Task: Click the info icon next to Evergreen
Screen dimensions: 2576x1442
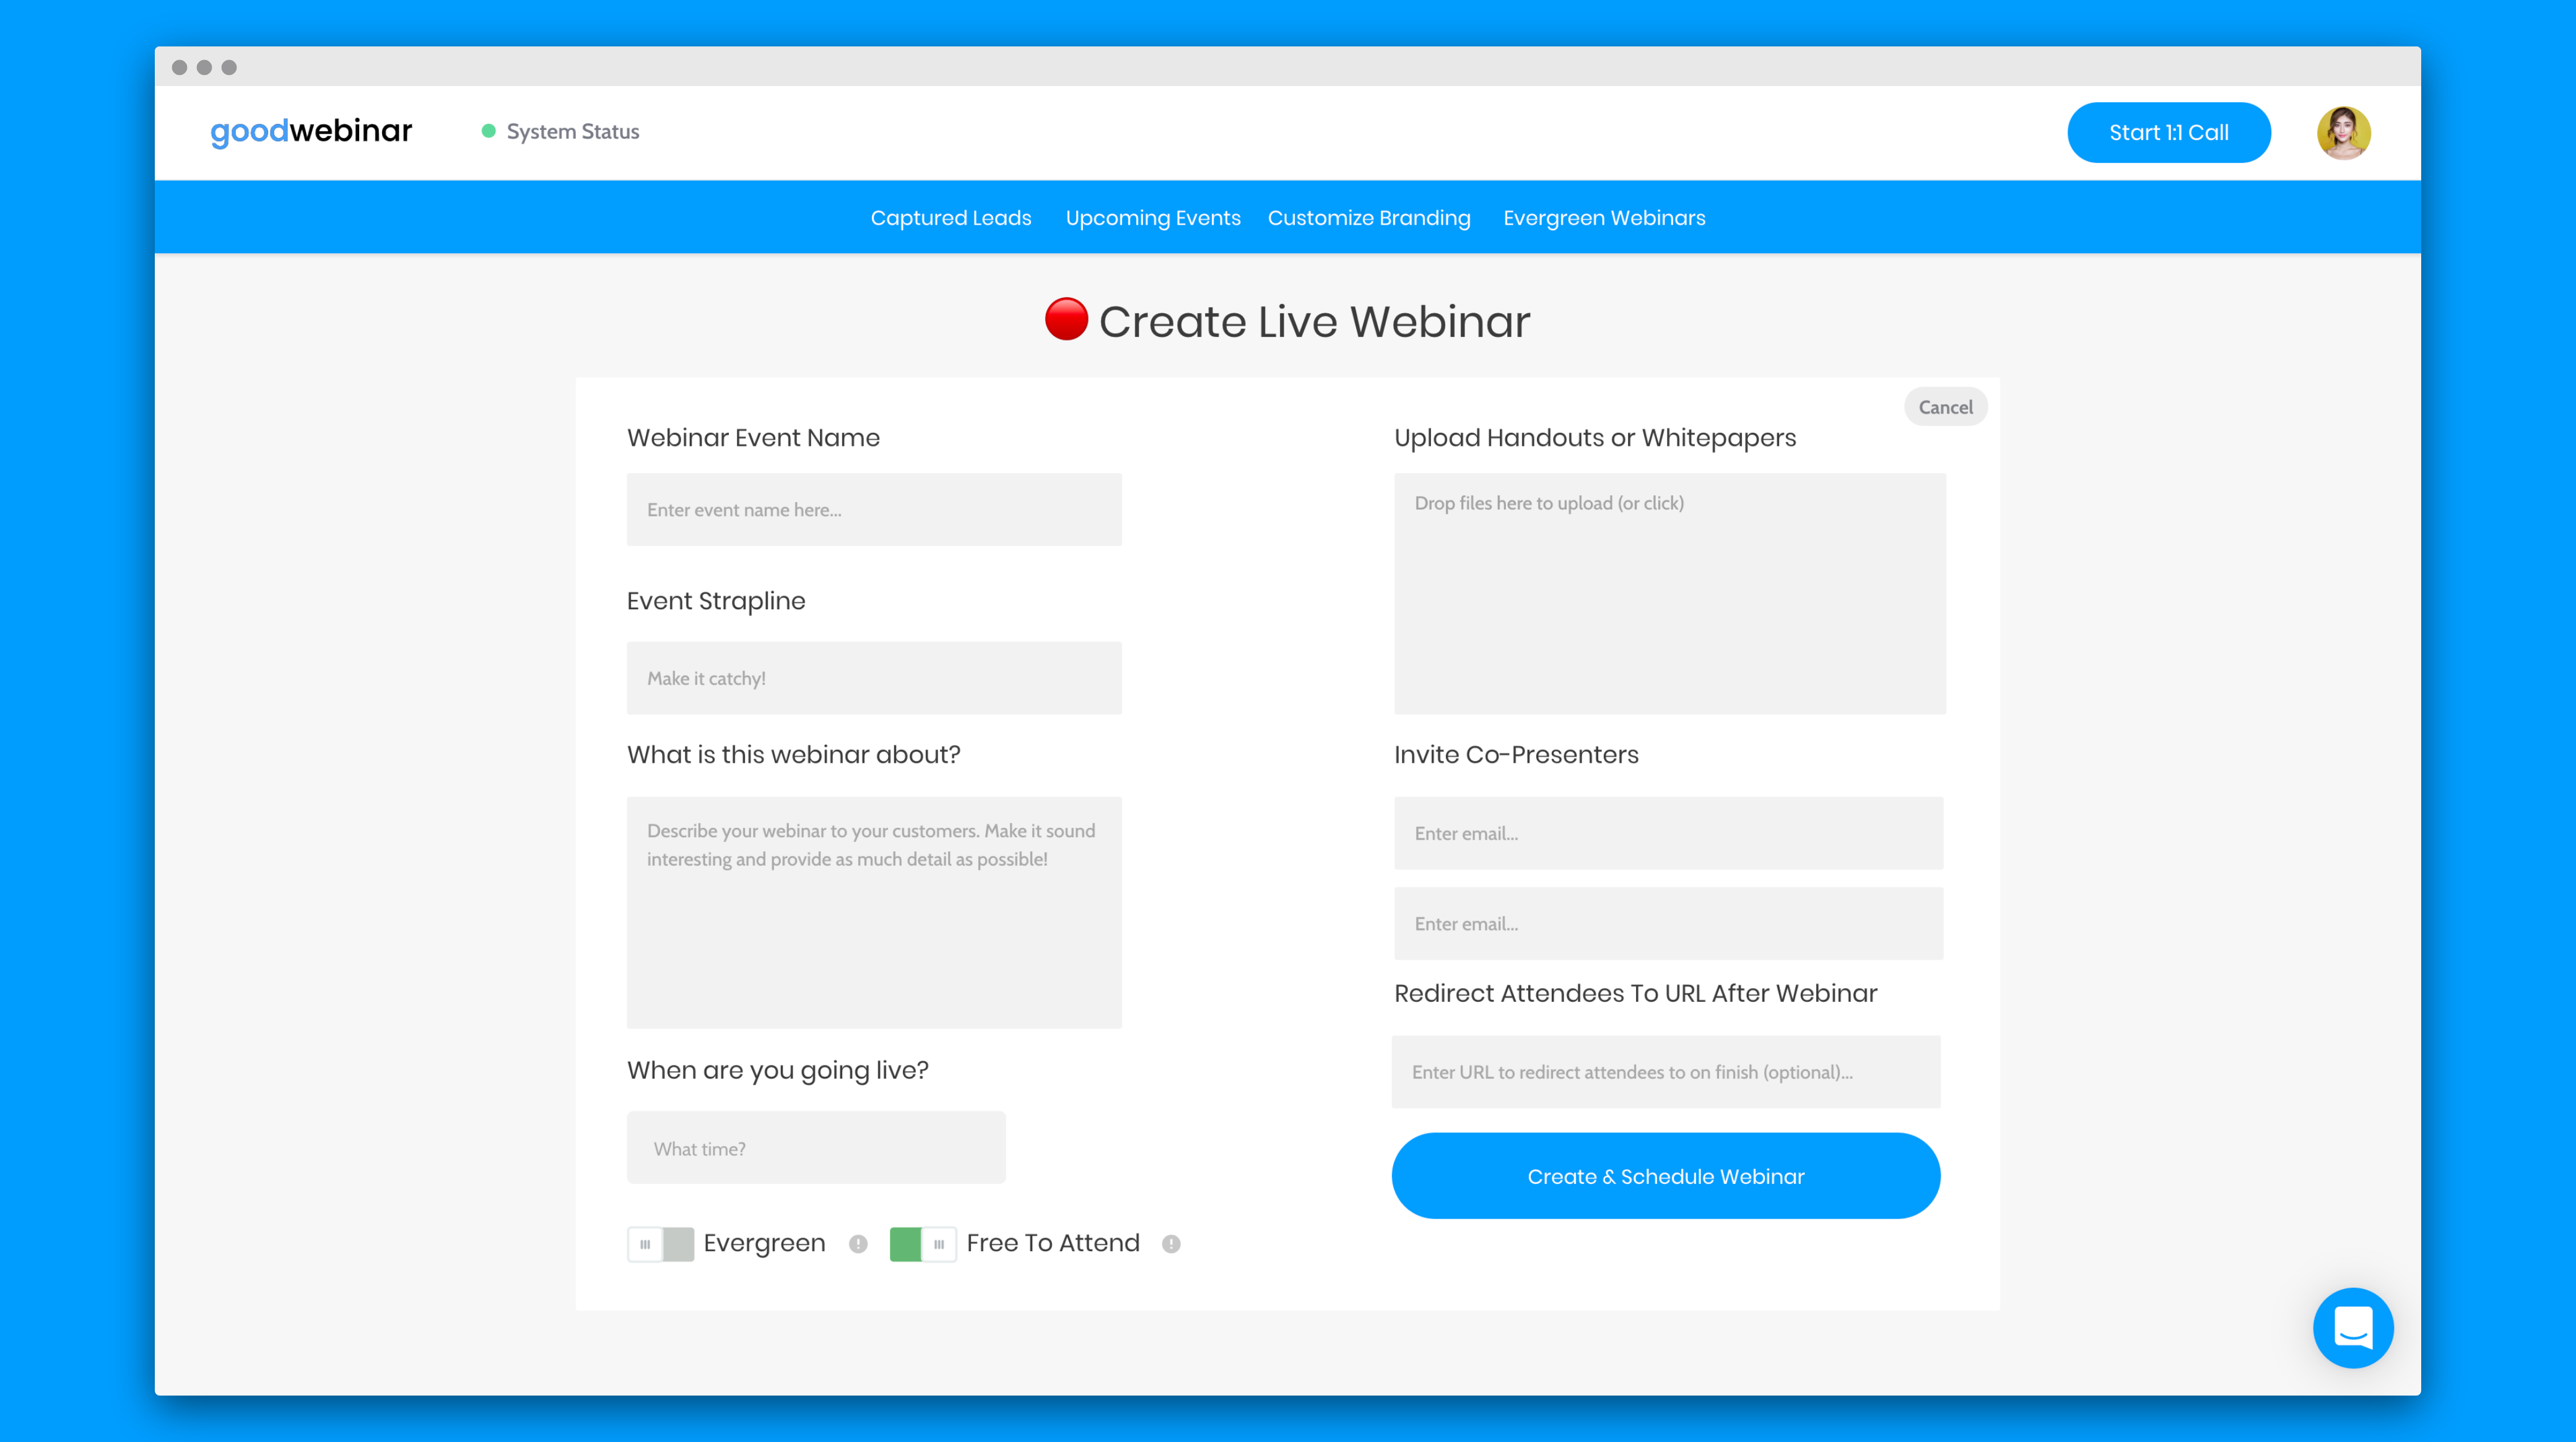Action: point(858,1244)
